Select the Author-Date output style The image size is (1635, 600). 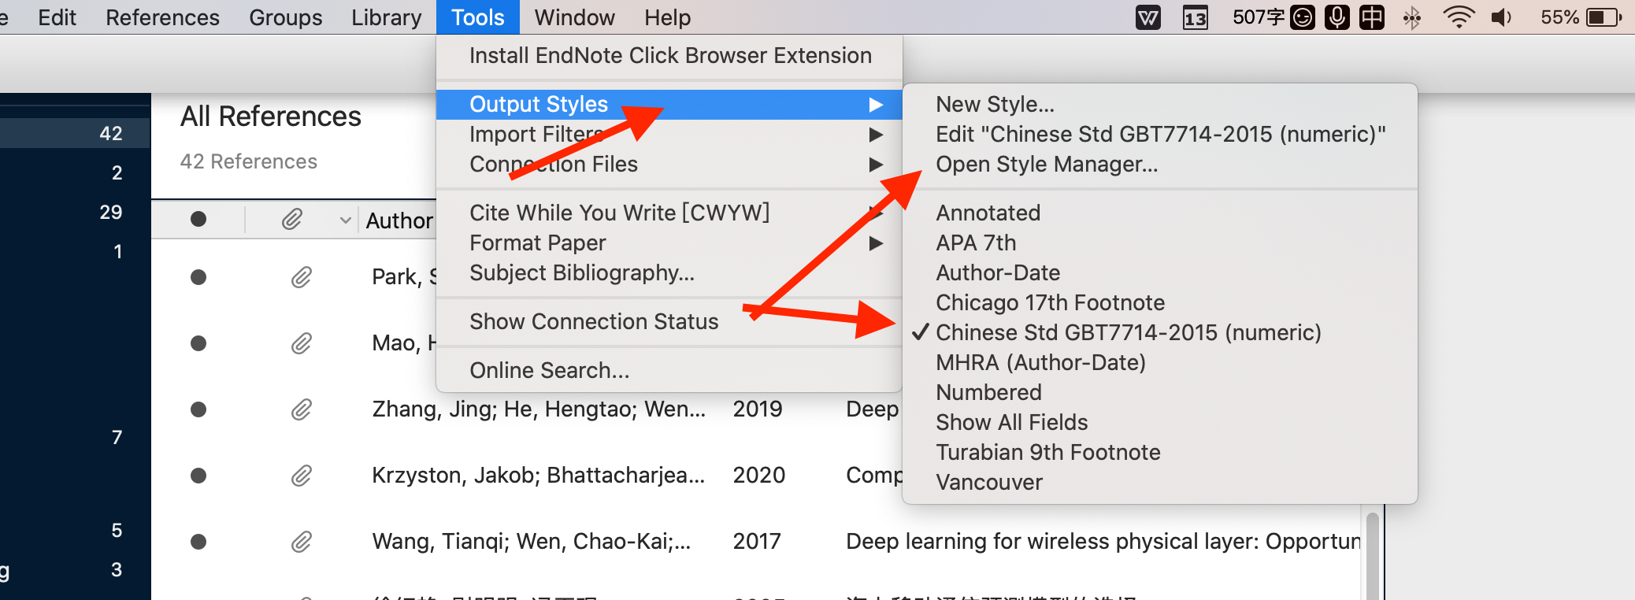point(1159,272)
